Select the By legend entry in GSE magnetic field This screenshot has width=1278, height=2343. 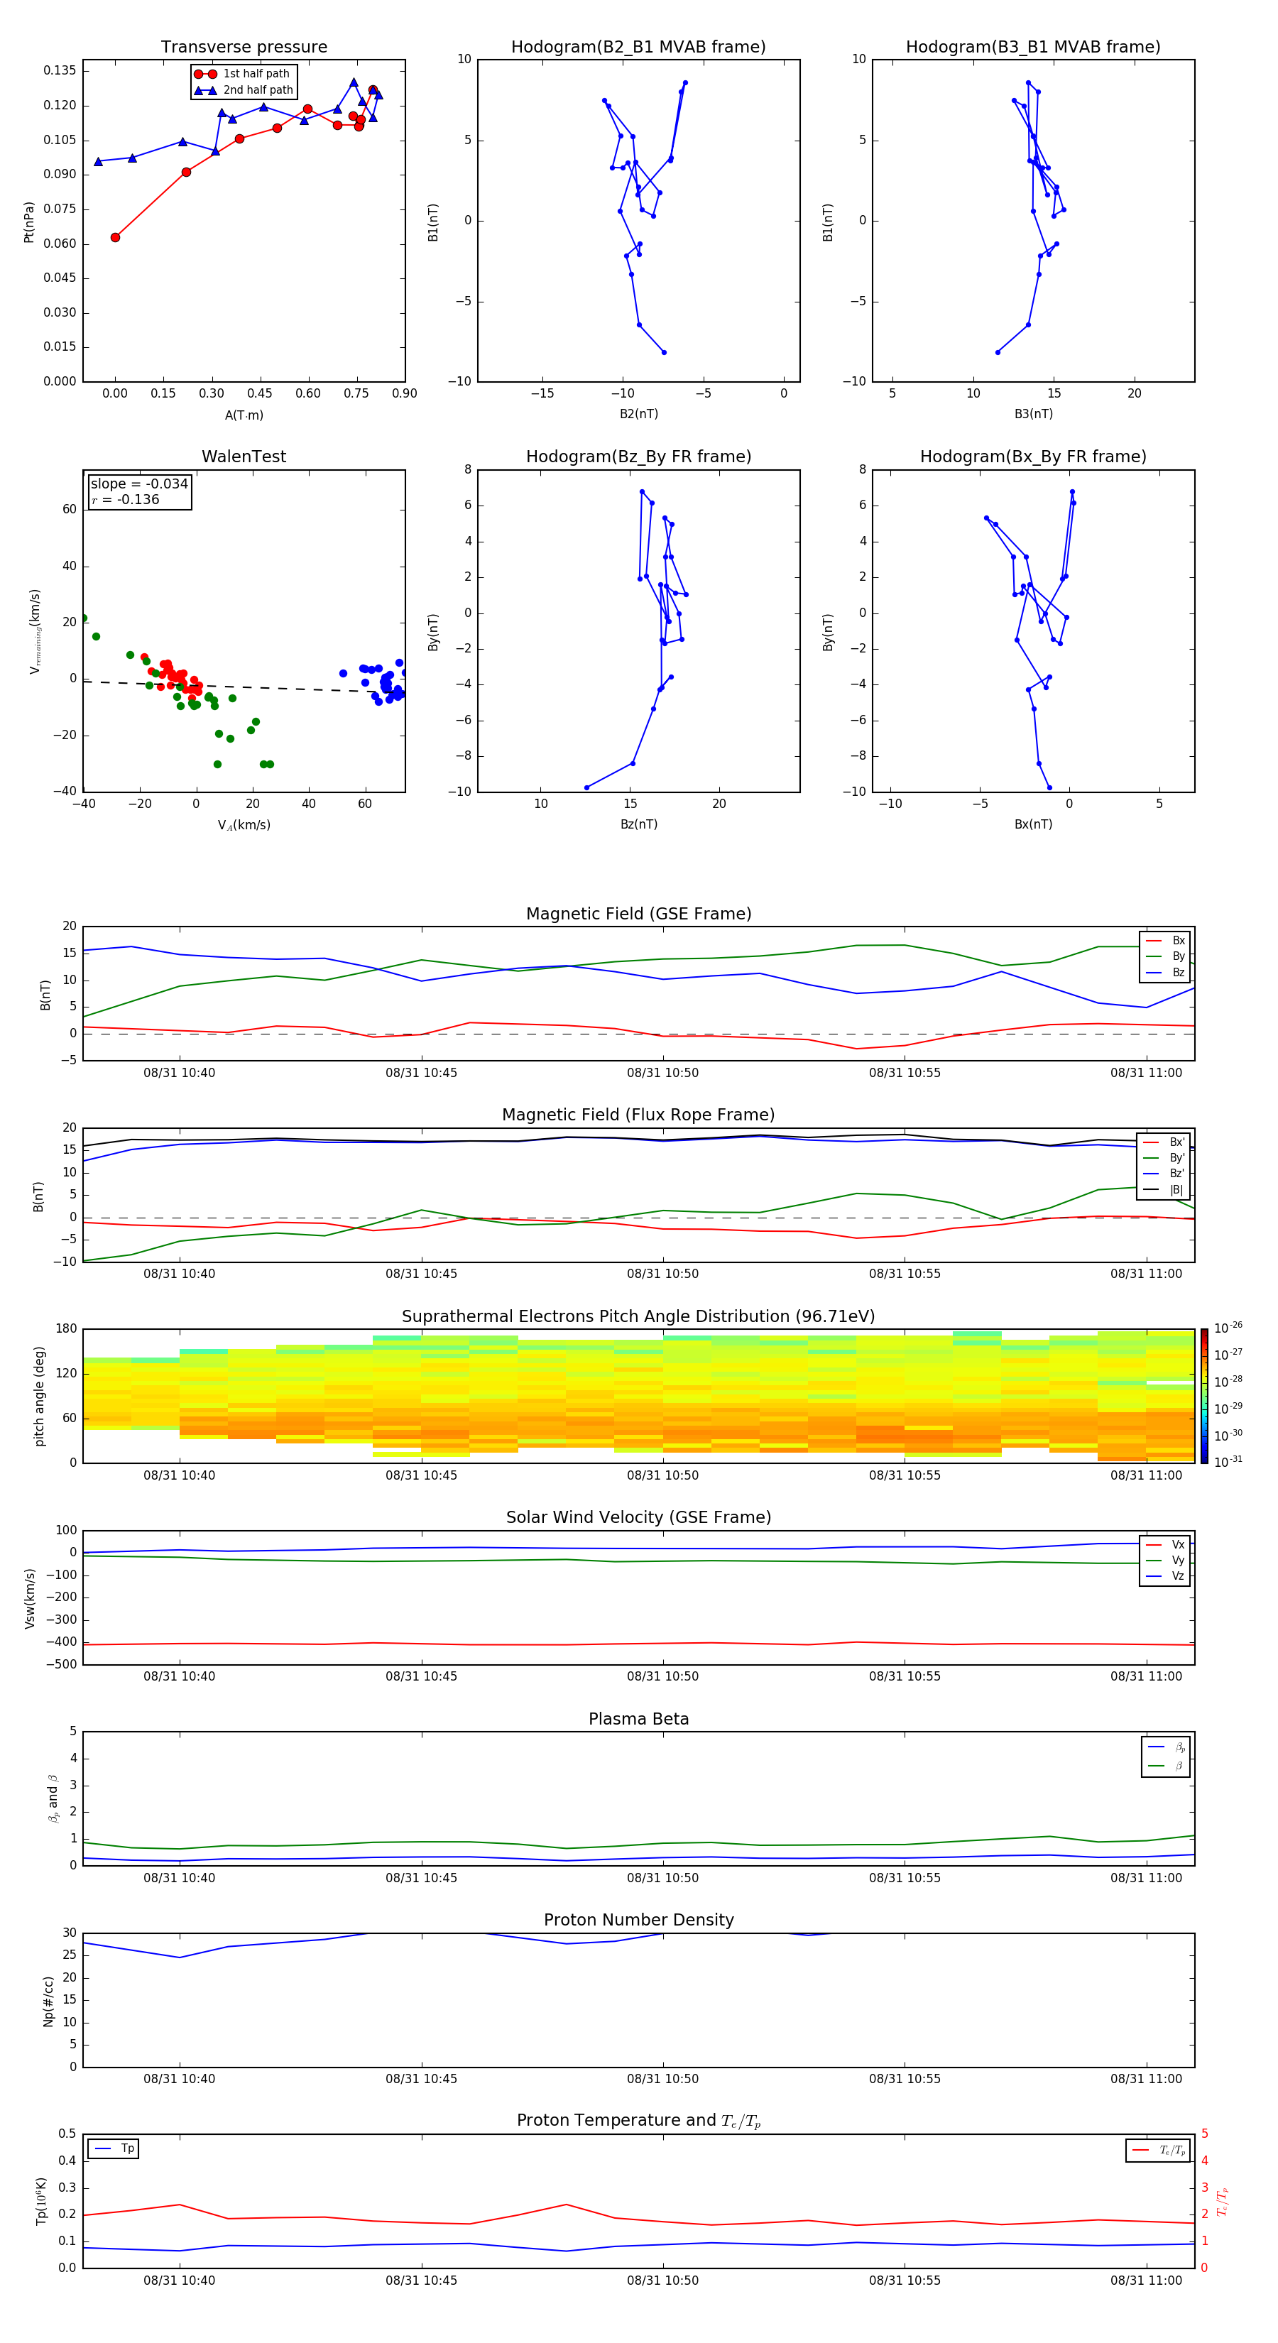tap(1165, 956)
